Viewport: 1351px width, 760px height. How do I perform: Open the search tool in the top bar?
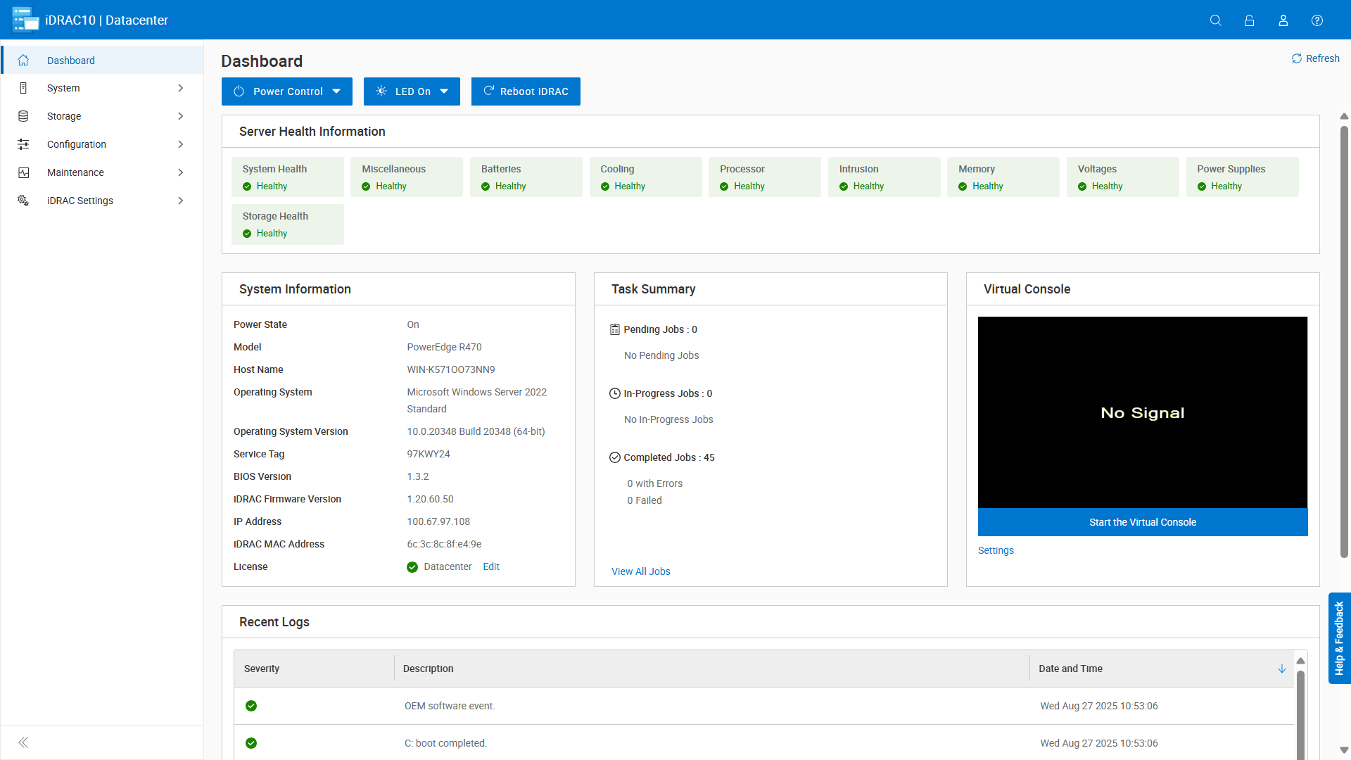click(x=1216, y=20)
